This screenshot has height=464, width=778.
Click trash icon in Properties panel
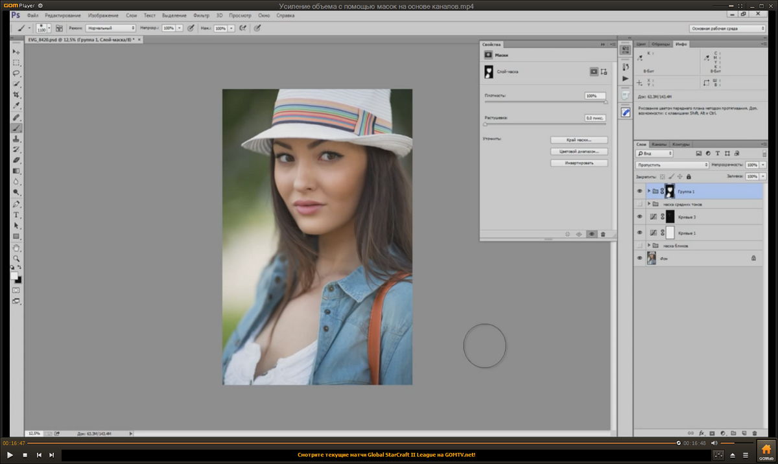pos(603,234)
